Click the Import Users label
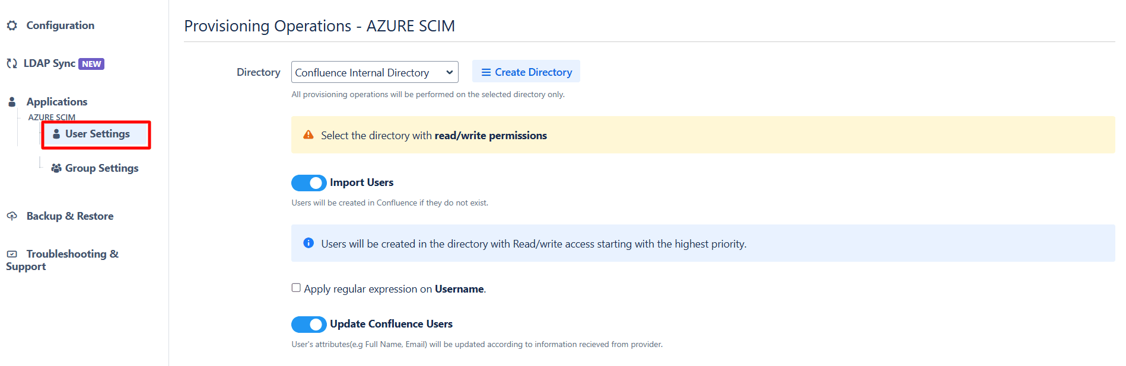1126x366 pixels. (x=362, y=182)
